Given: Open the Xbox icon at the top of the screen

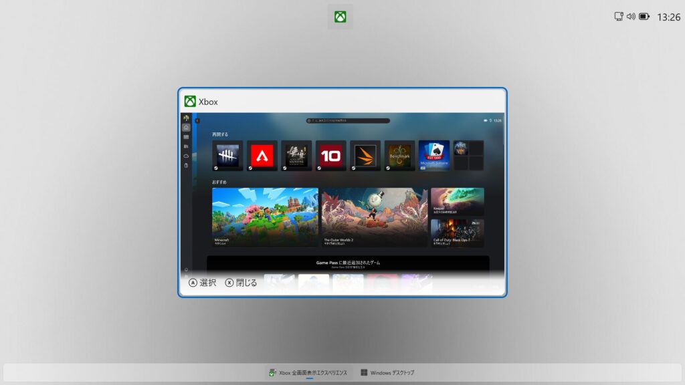Looking at the screenshot, I should (340, 16).
